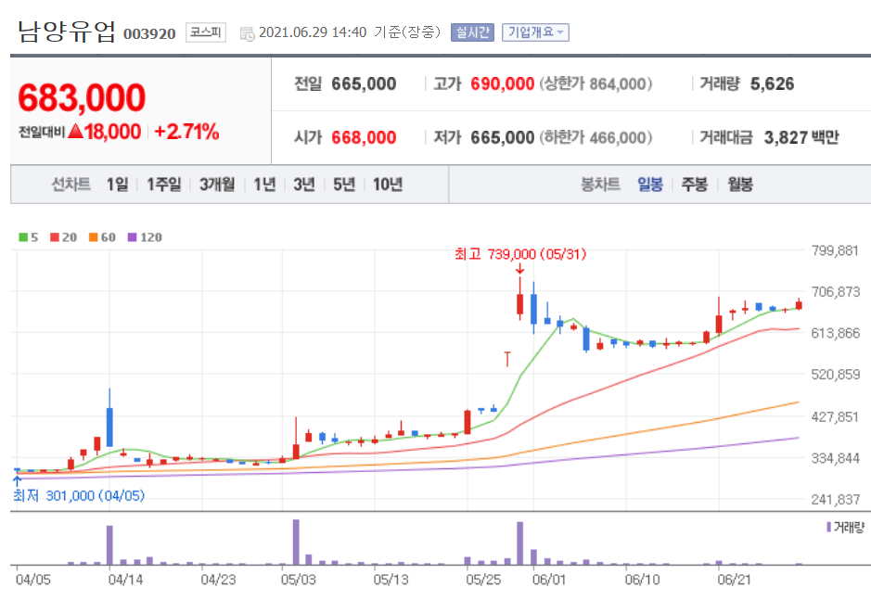871x600 pixels.
Task: Select the 1주일 line chart tab
Action: (x=164, y=184)
